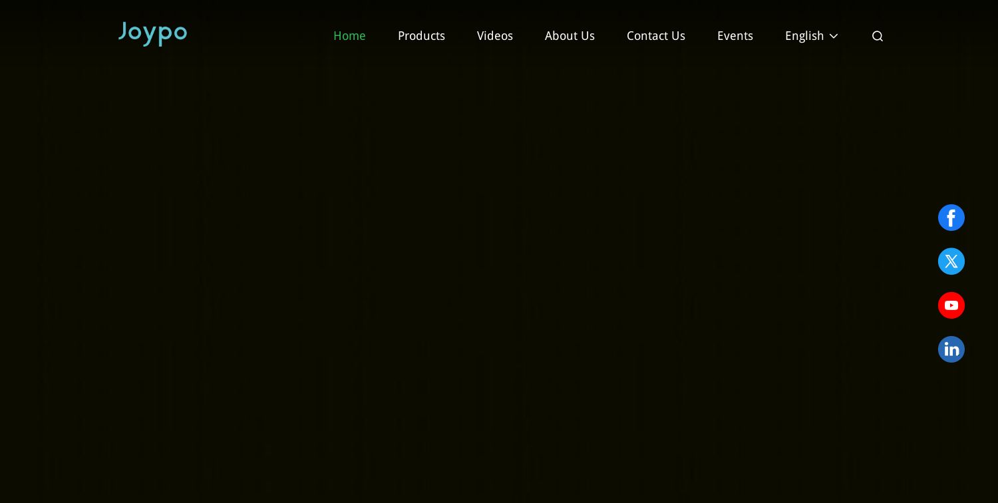This screenshot has width=998, height=503.
Task: Open the English language dropdown
Action: [812, 36]
